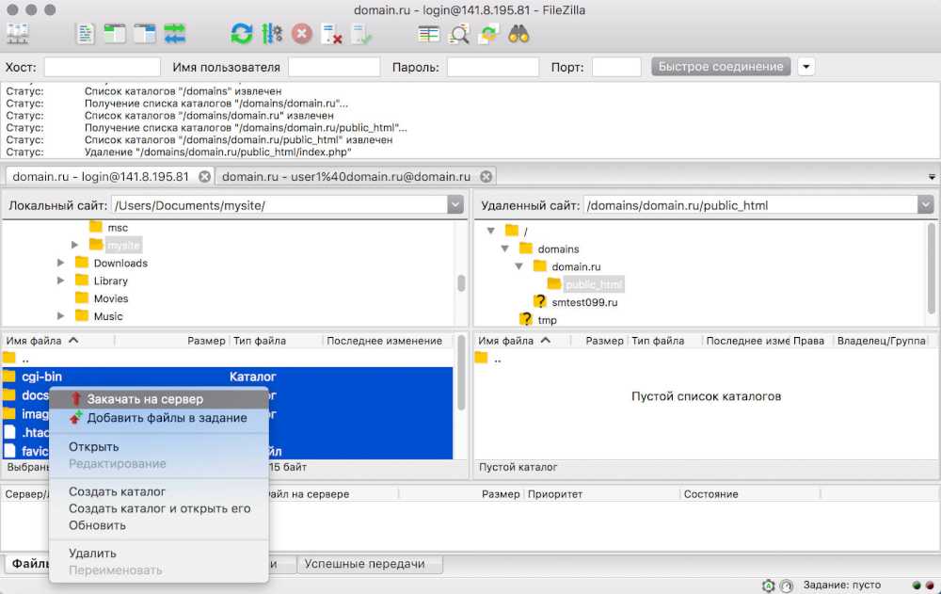941x594 pixels.
Task: Click the binoculars file search icon
Action: point(518,34)
